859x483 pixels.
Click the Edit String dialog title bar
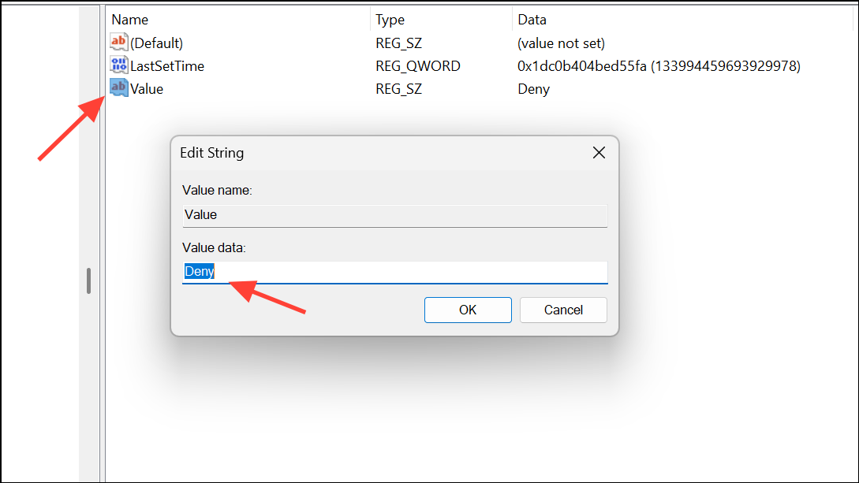[x=383, y=153]
